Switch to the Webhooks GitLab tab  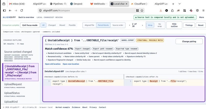click(x=99, y=4)
